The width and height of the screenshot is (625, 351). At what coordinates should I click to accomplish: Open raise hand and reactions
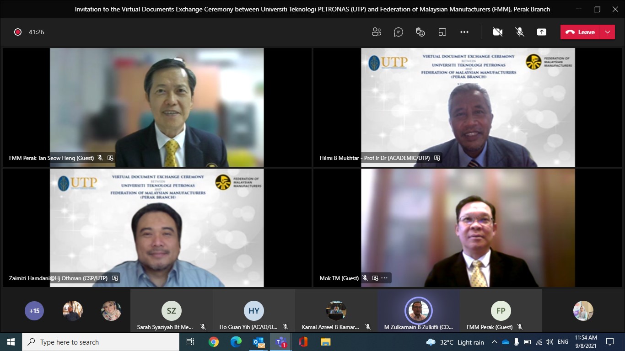click(x=420, y=32)
